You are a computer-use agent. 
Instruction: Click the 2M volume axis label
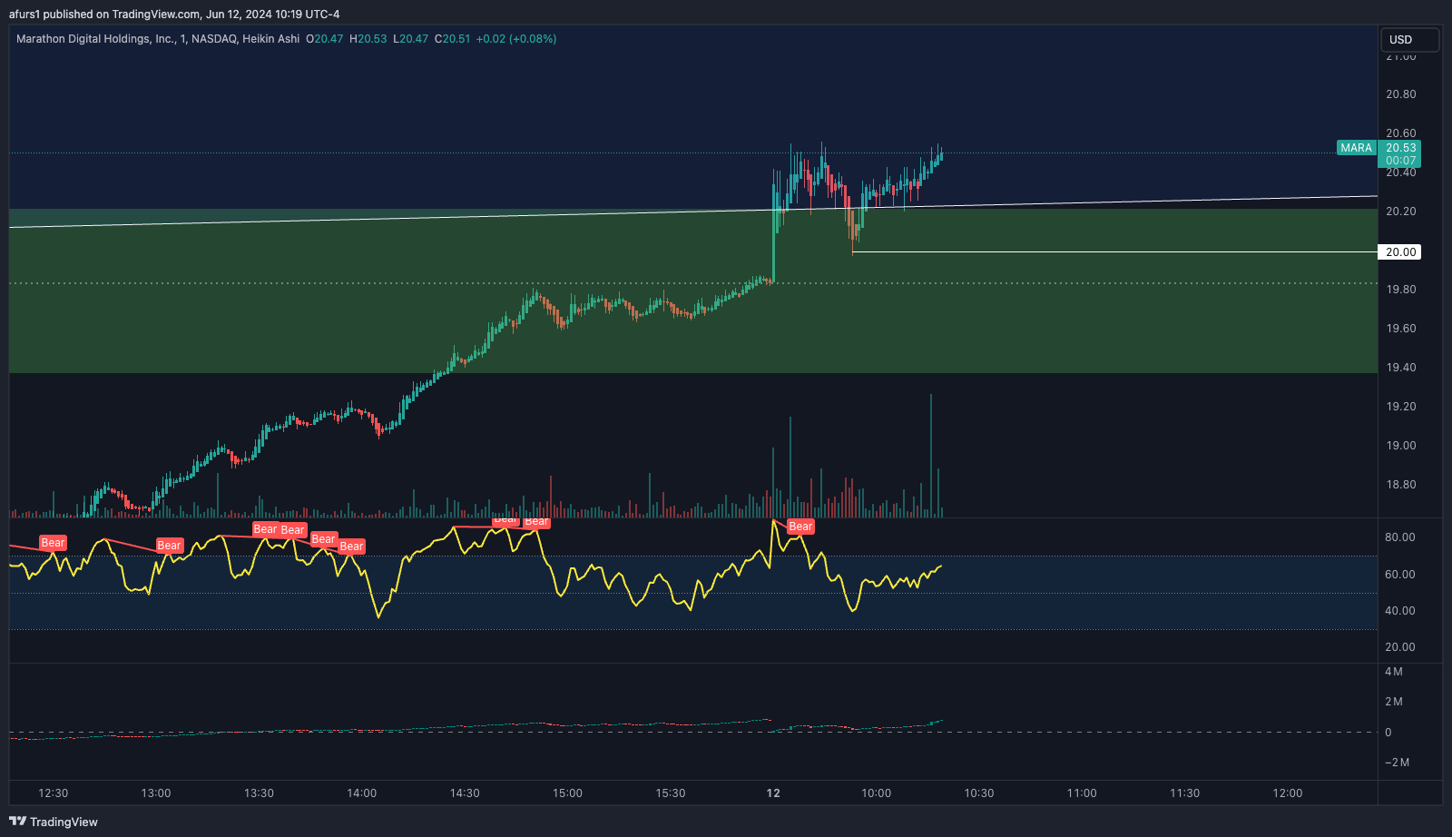pyautogui.click(x=1394, y=702)
